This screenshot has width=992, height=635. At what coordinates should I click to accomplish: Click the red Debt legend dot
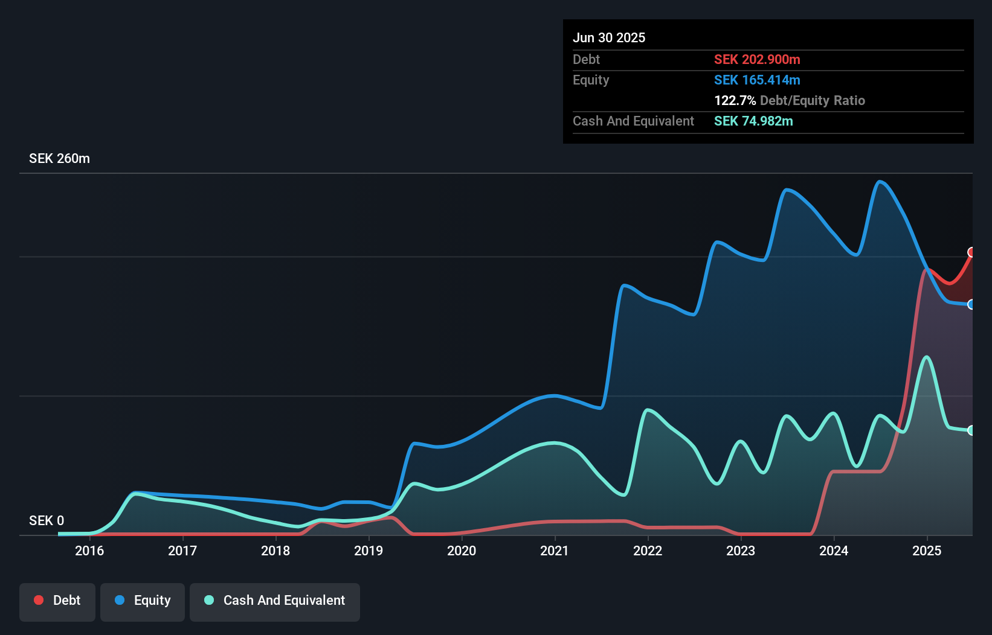click(x=39, y=600)
